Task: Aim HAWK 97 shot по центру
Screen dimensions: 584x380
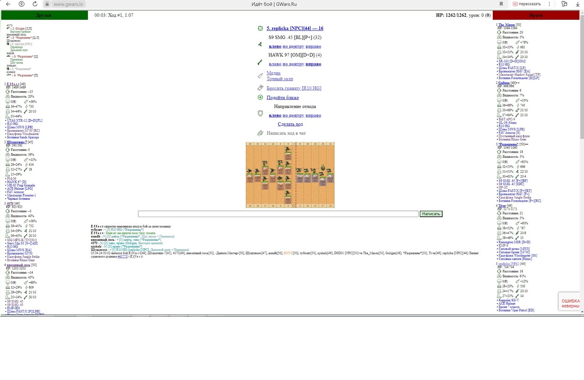Action: pyautogui.click(x=293, y=64)
